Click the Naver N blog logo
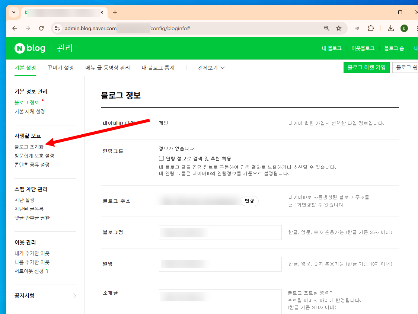This screenshot has width=418, height=314. coord(30,48)
